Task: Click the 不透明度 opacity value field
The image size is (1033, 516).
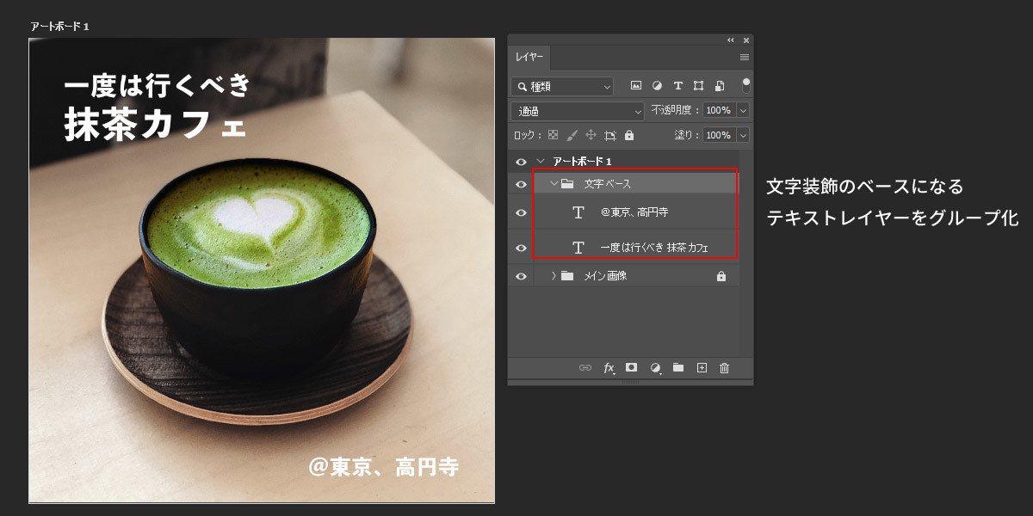Action: [719, 111]
